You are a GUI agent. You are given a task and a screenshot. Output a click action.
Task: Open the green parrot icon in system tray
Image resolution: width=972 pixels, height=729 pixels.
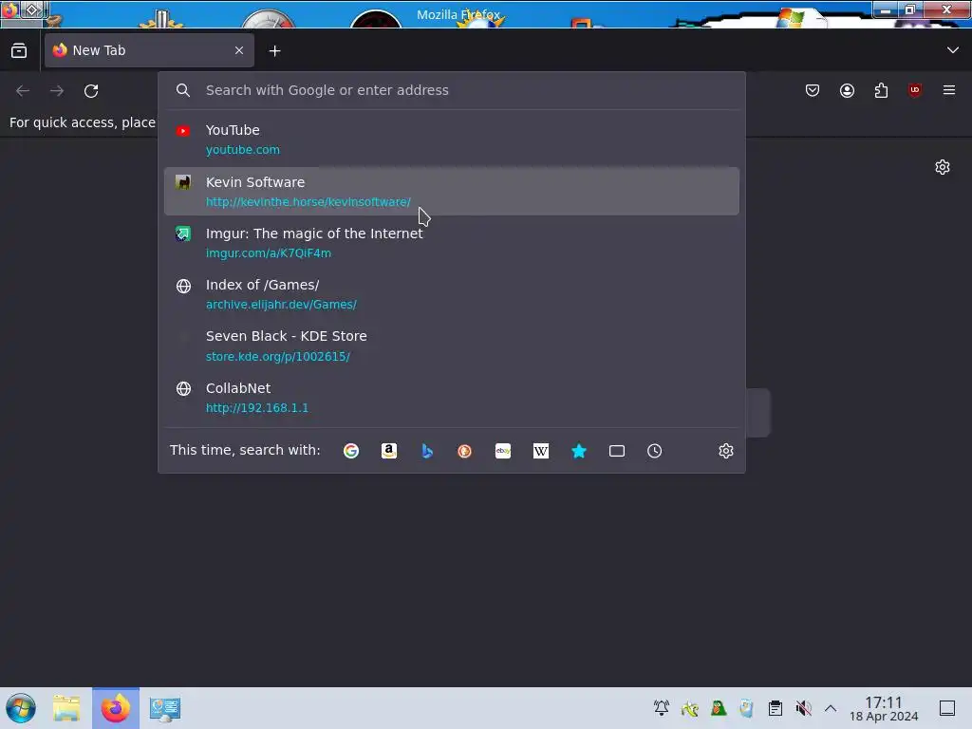pyautogui.click(x=718, y=708)
